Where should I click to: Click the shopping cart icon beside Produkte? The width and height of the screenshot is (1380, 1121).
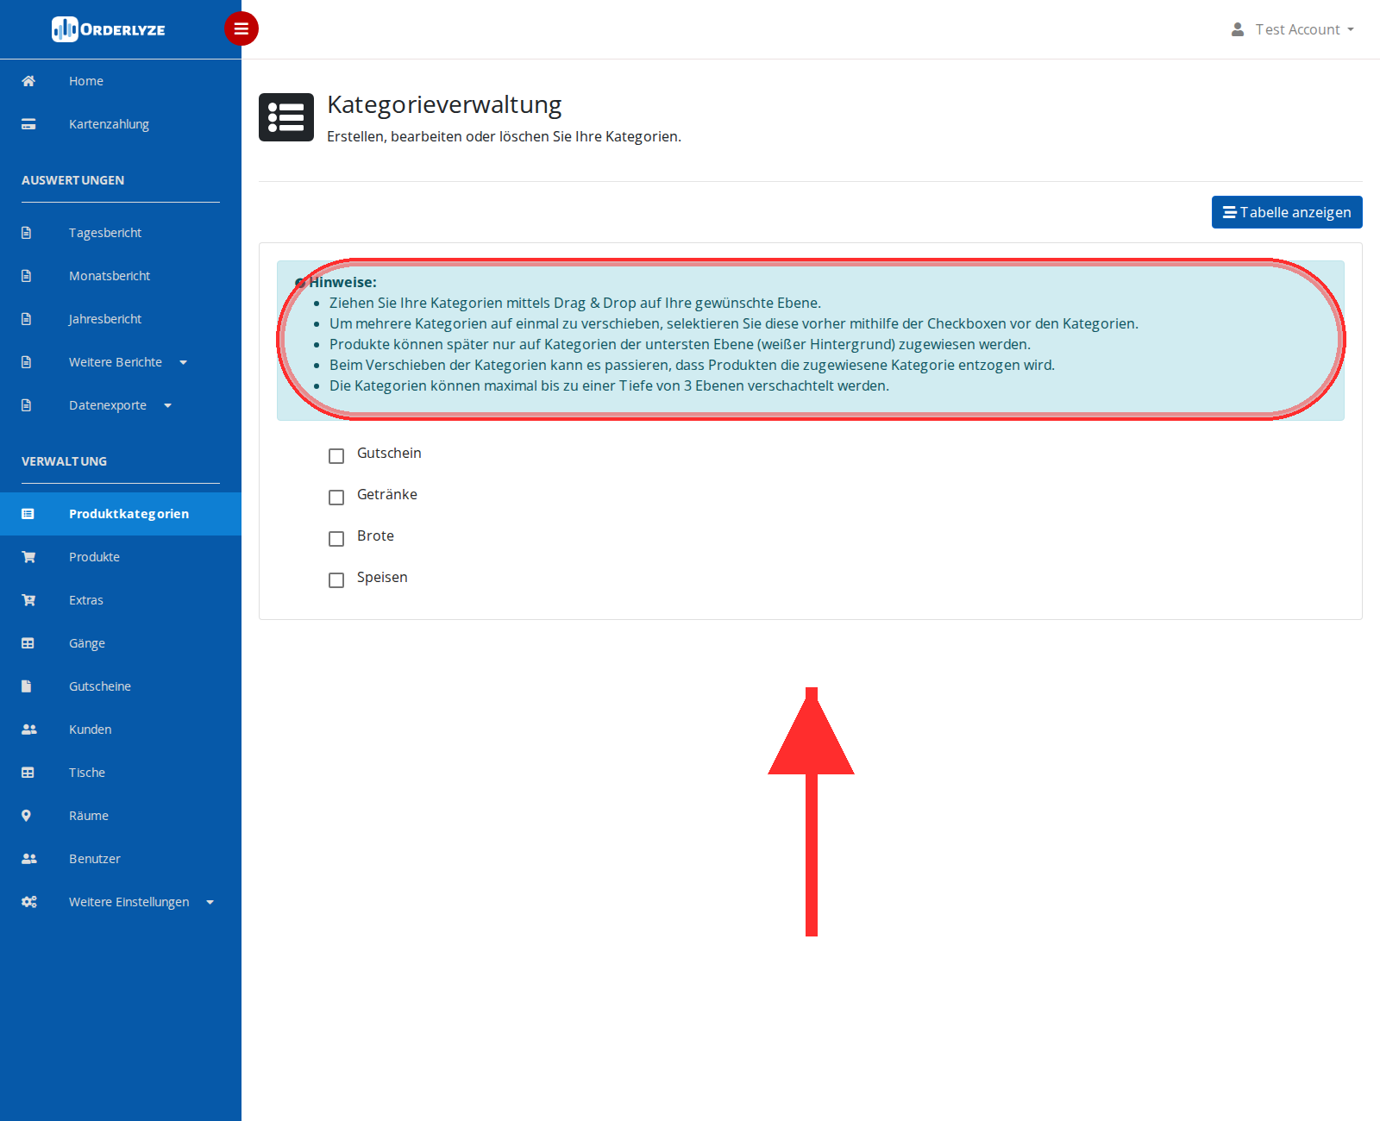[x=28, y=557]
